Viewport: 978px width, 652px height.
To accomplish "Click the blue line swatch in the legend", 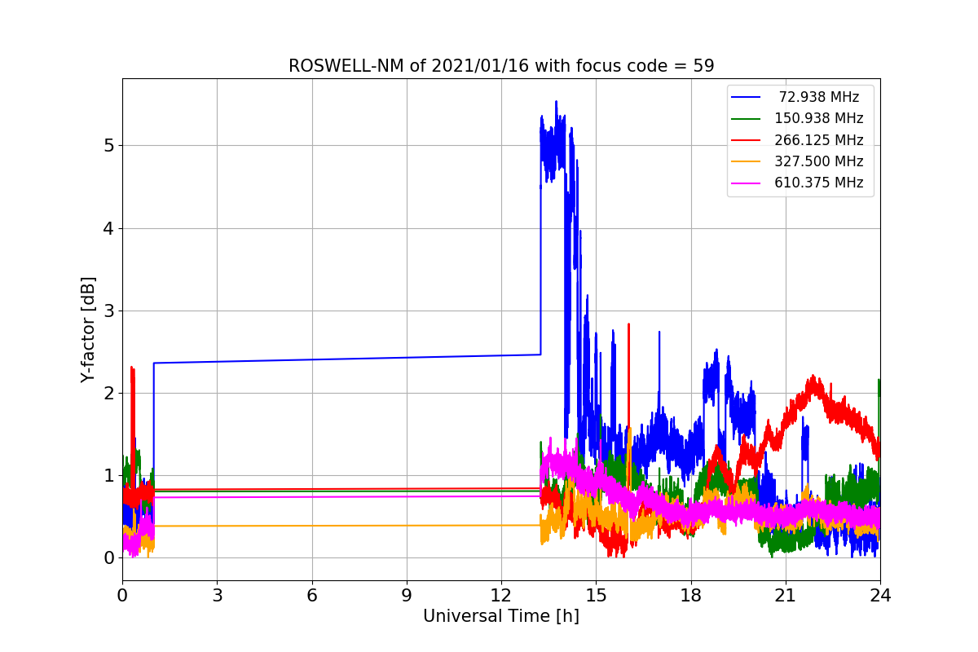I will [747, 98].
